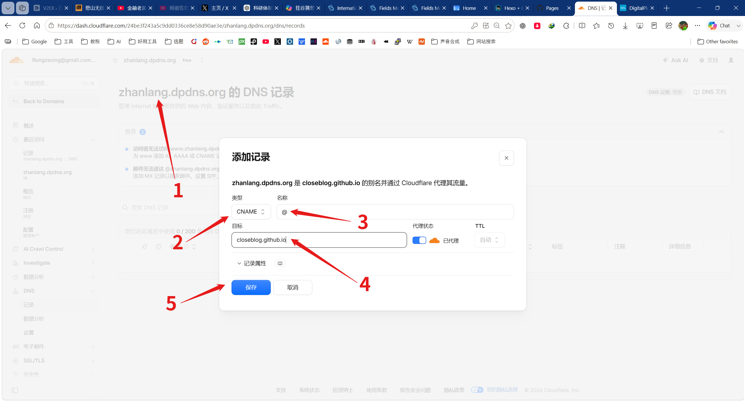Open the 记录属性 documentation book icon
745x401 pixels.
pyautogui.click(x=280, y=263)
